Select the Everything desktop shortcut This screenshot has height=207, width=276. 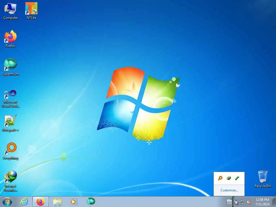pyautogui.click(x=11, y=151)
